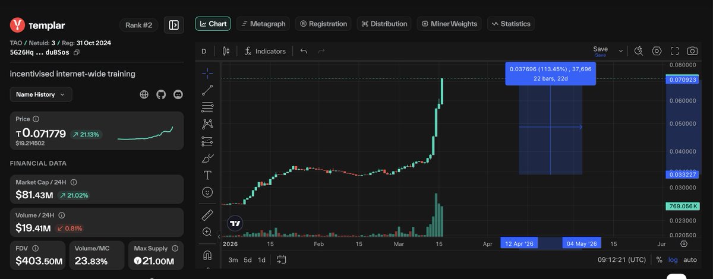This screenshot has width=713, height=279.
Task: Toggle the log price scale
Action: (x=673, y=259)
